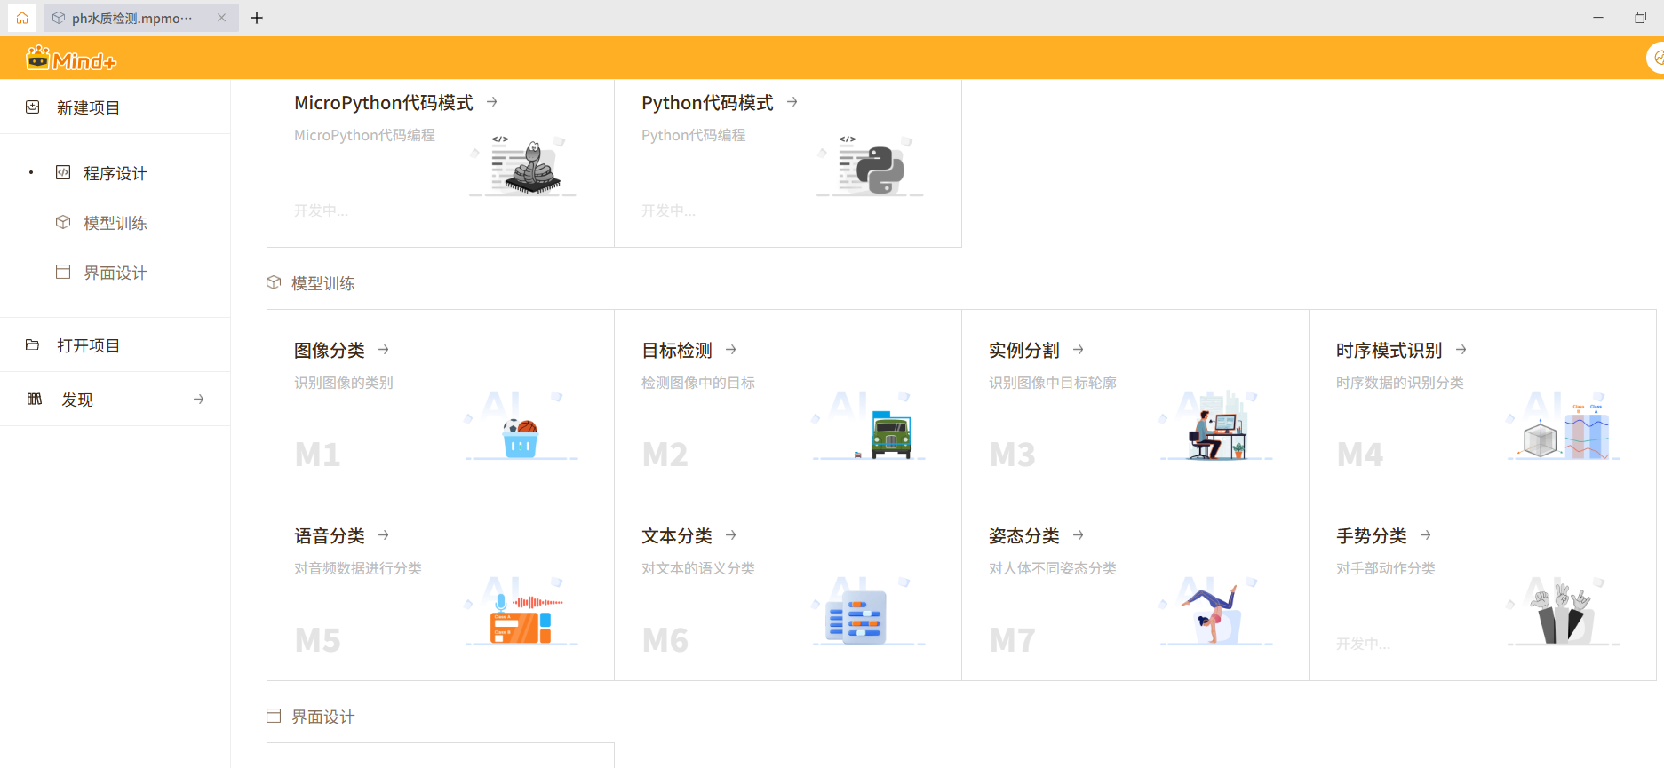Close the ph水质检测.mpmo tab
This screenshot has height=768, width=1664.
click(221, 18)
